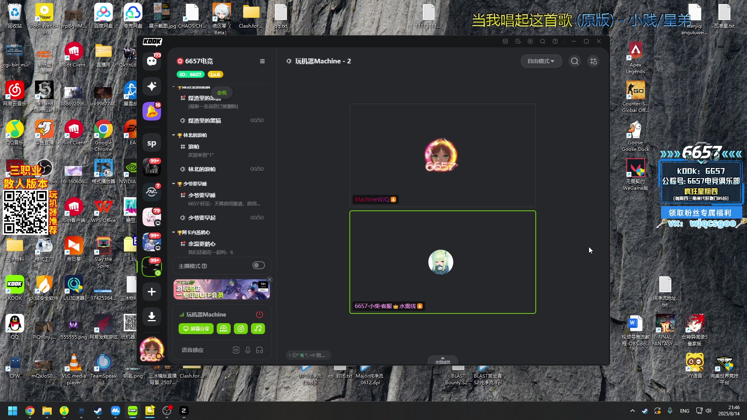Click the 语音感应 voice activation label
The width and height of the screenshot is (747, 420).
click(x=193, y=350)
